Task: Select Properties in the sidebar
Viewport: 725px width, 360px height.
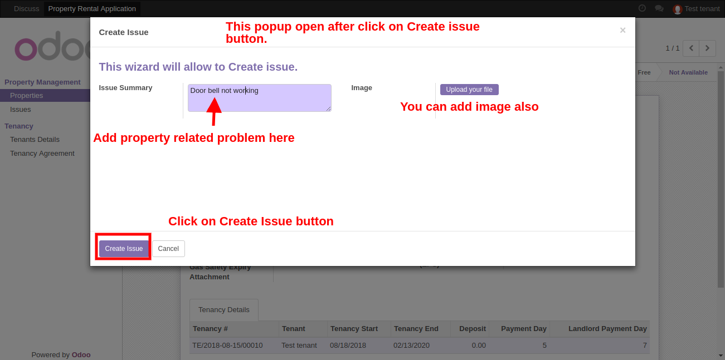Action: 26,96
